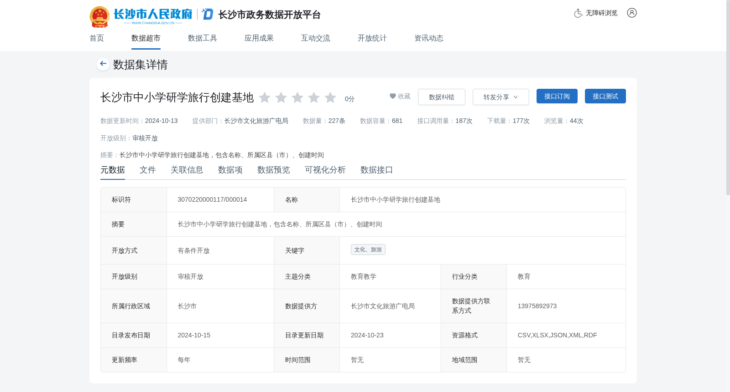730x392 pixels.
Task: Switch to the 文件 tab
Action: pyautogui.click(x=148, y=170)
